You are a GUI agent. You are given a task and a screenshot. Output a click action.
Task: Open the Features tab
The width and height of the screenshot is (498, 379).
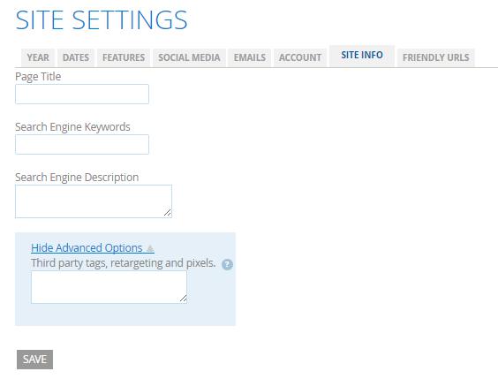(124, 57)
